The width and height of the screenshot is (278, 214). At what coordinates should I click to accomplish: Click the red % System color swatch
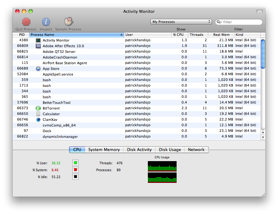(x=76, y=170)
